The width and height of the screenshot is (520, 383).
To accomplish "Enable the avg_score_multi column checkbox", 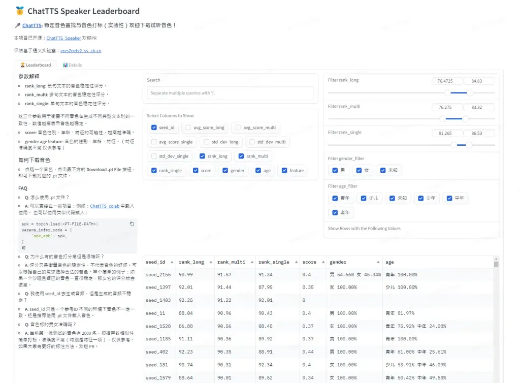I will click(x=238, y=127).
